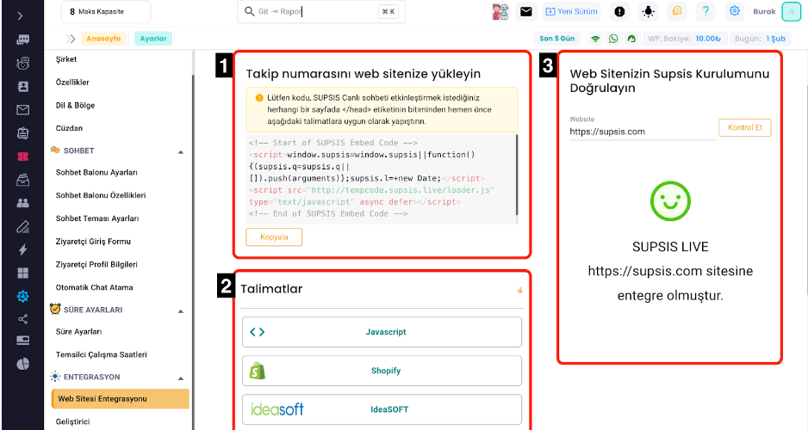Open the orange chat bubbles icon

(x=676, y=11)
